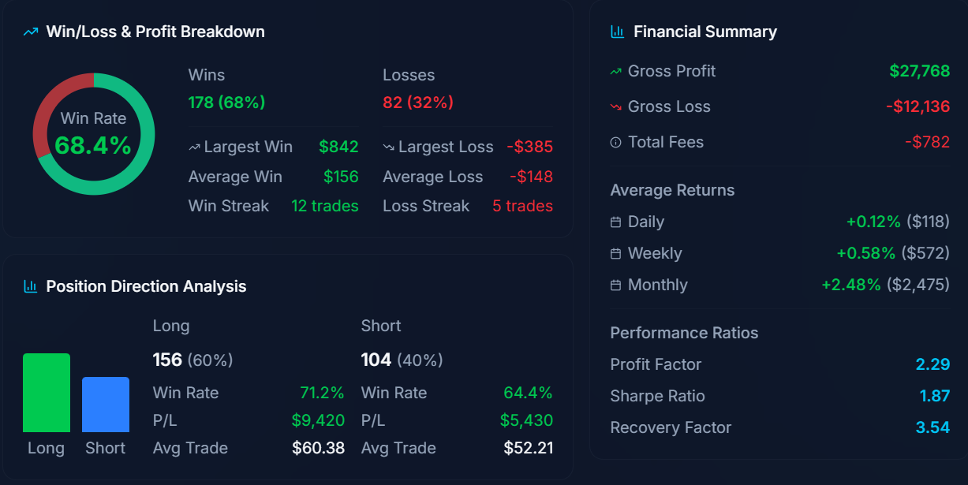
Task: Click the bar chart icon beside Financial Summary
Action: pyautogui.click(x=618, y=32)
